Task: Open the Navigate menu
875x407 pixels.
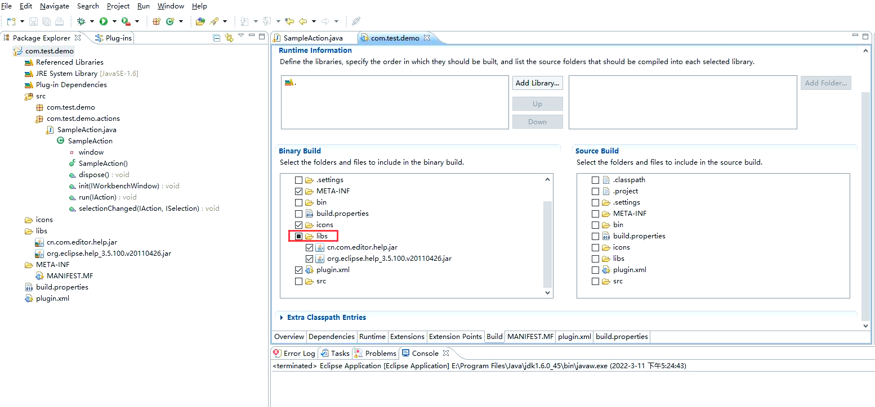Action: point(55,6)
